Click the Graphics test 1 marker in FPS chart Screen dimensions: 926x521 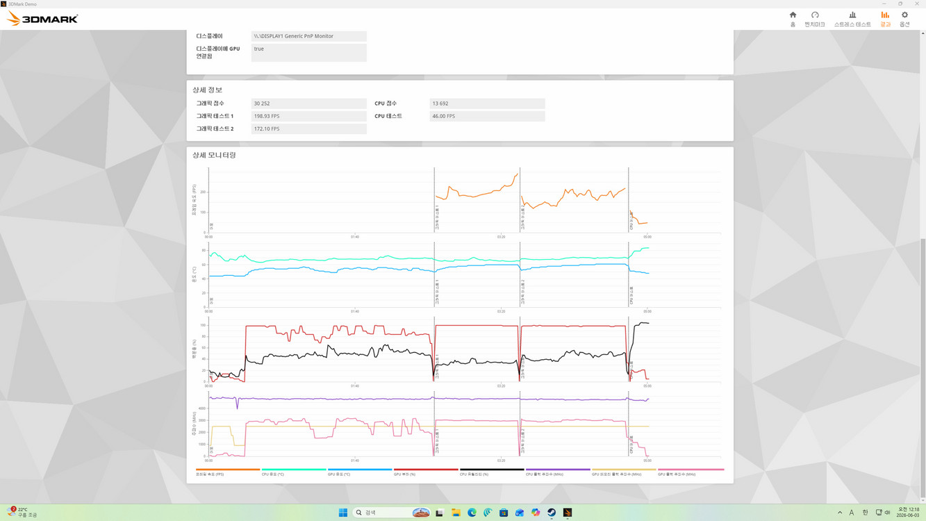pos(436,217)
